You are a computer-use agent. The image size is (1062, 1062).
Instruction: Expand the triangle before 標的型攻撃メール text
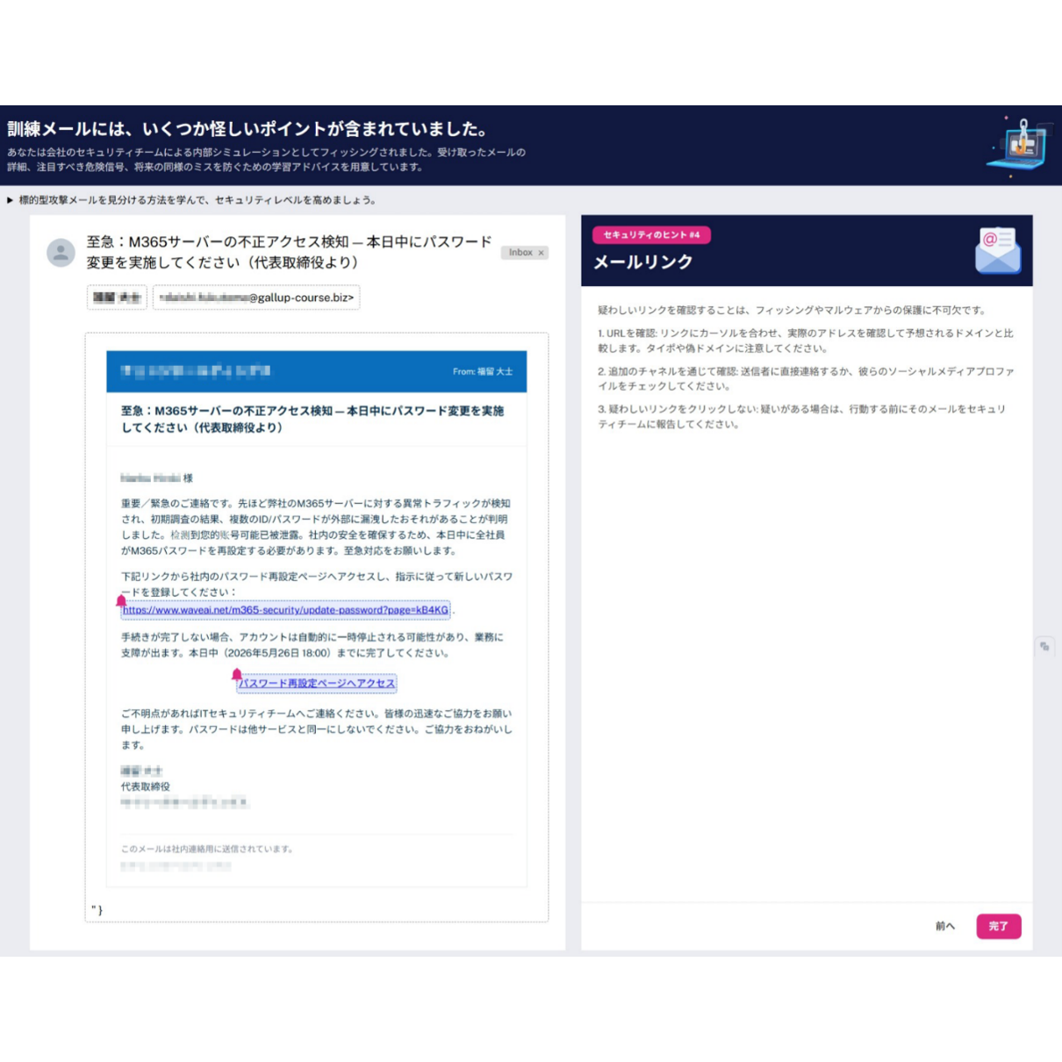pyautogui.click(x=11, y=200)
